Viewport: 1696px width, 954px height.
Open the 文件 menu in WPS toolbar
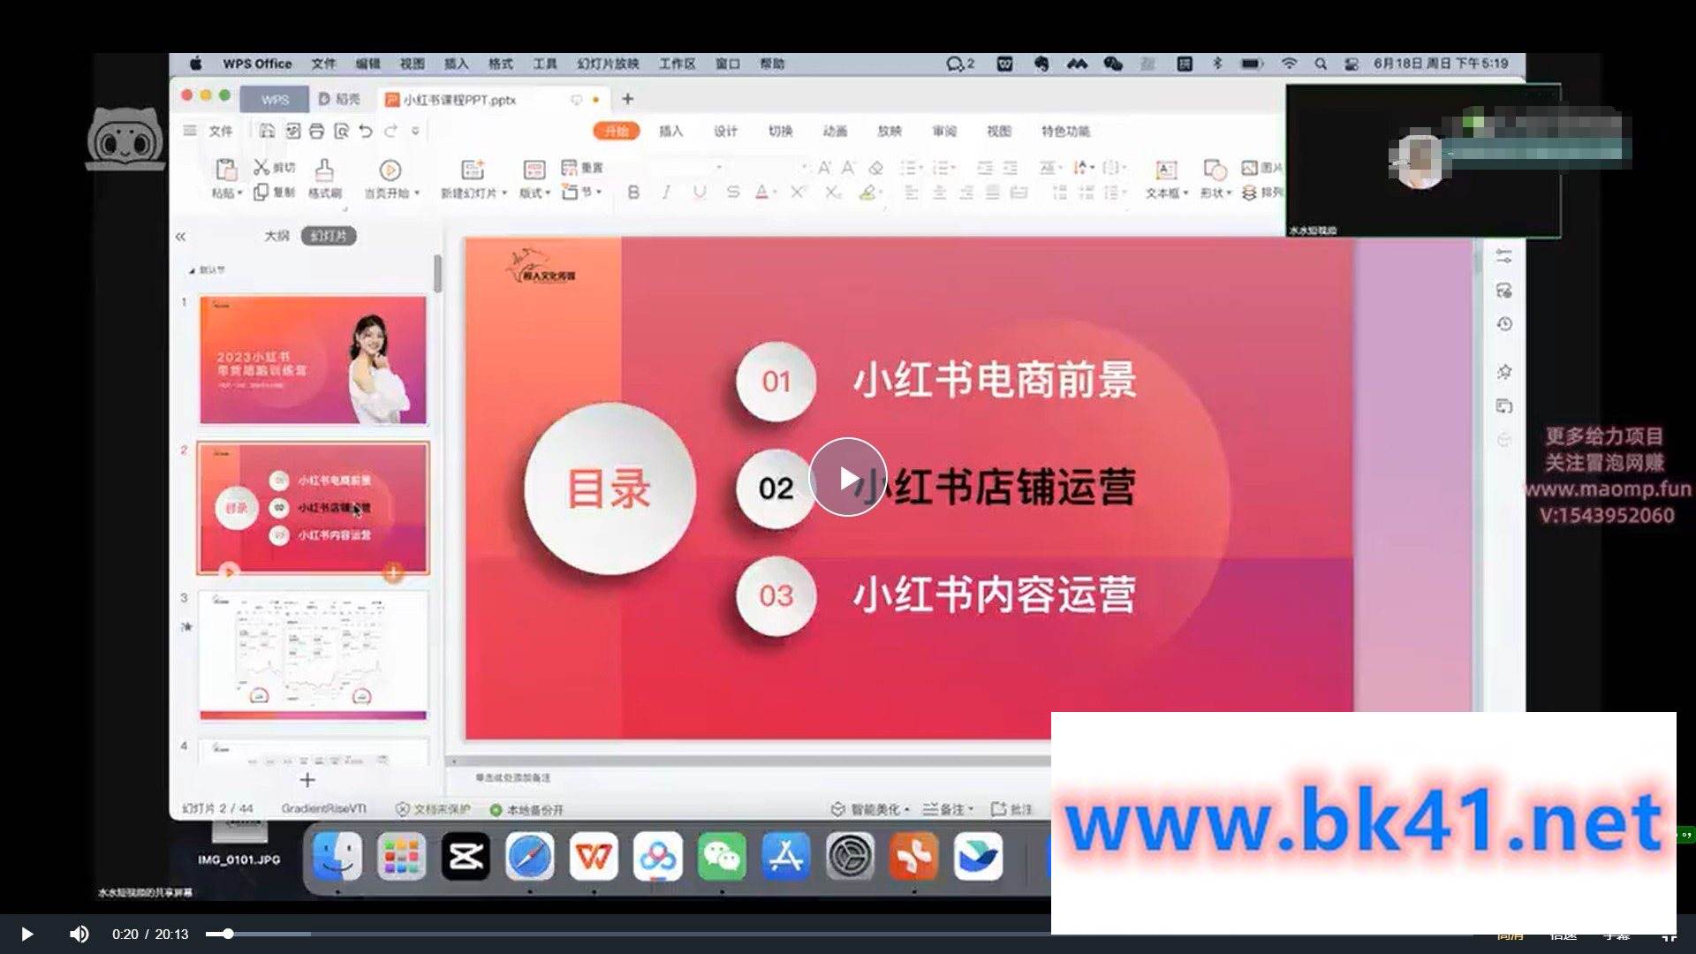[x=221, y=131]
